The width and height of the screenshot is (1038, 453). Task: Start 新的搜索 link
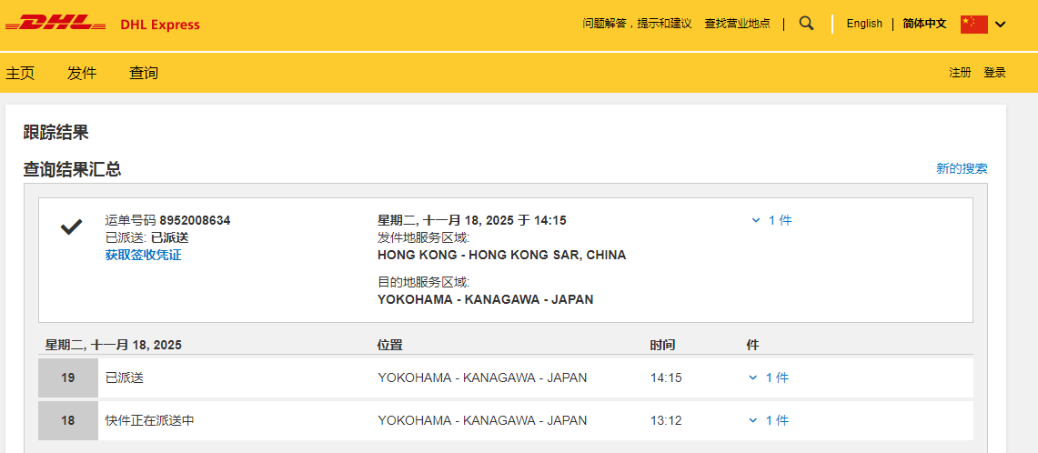click(x=962, y=168)
